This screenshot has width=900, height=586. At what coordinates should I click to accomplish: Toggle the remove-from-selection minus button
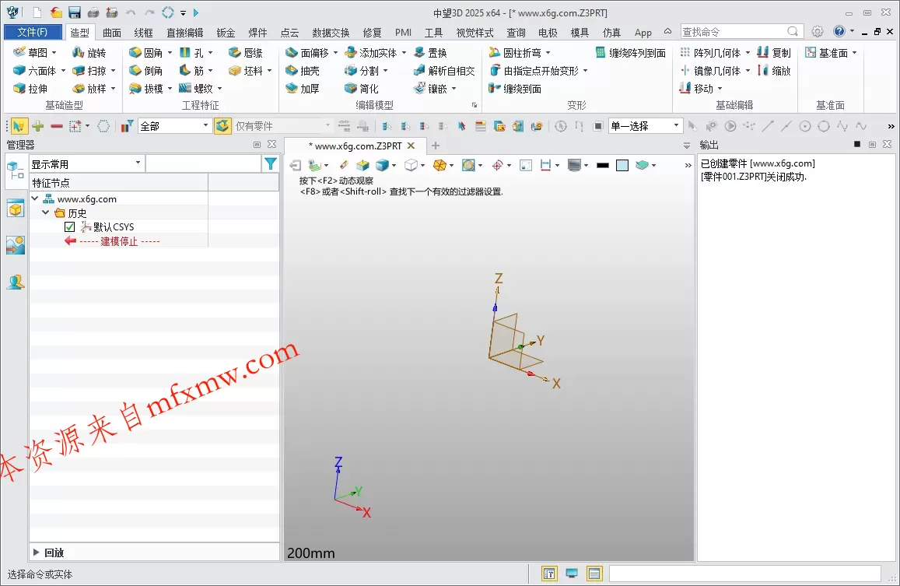[56, 126]
